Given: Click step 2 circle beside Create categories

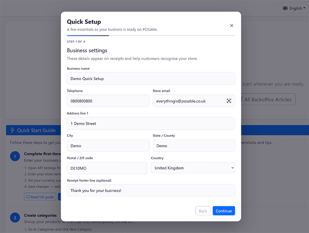Looking at the screenshot, I should 15,218.
